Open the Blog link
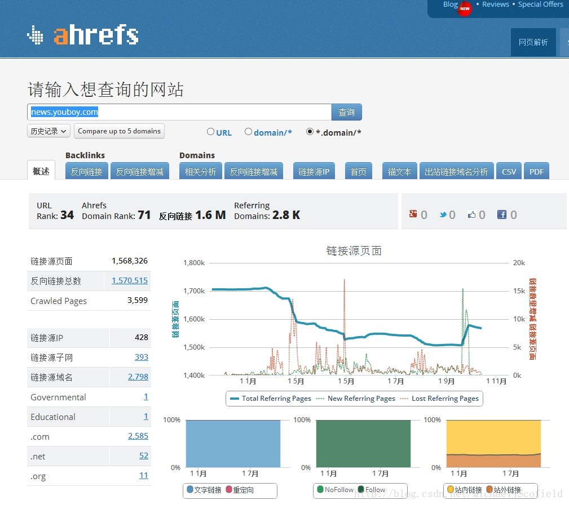 451,5
